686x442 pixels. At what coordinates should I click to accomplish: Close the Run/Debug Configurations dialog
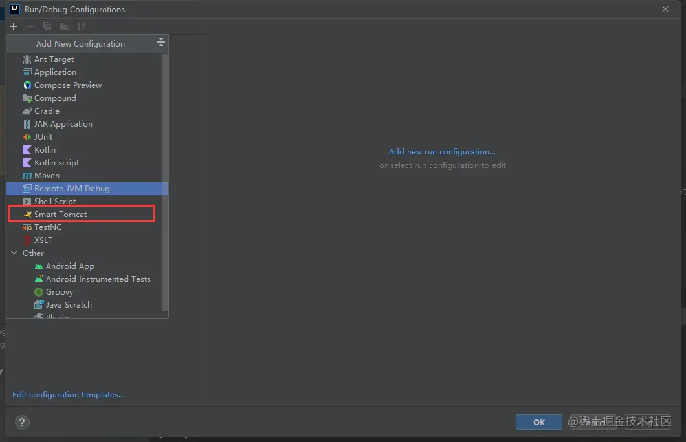[x=665, y=9]
